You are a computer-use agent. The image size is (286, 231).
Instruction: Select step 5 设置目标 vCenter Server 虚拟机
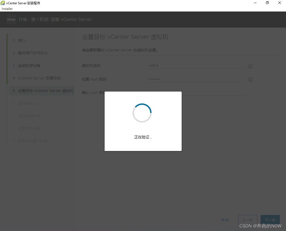(x=41, y=91)
